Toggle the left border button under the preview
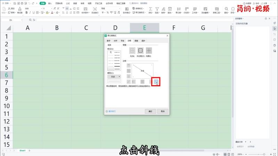Viewport: 278px width, 156px height. pos(134,81)
